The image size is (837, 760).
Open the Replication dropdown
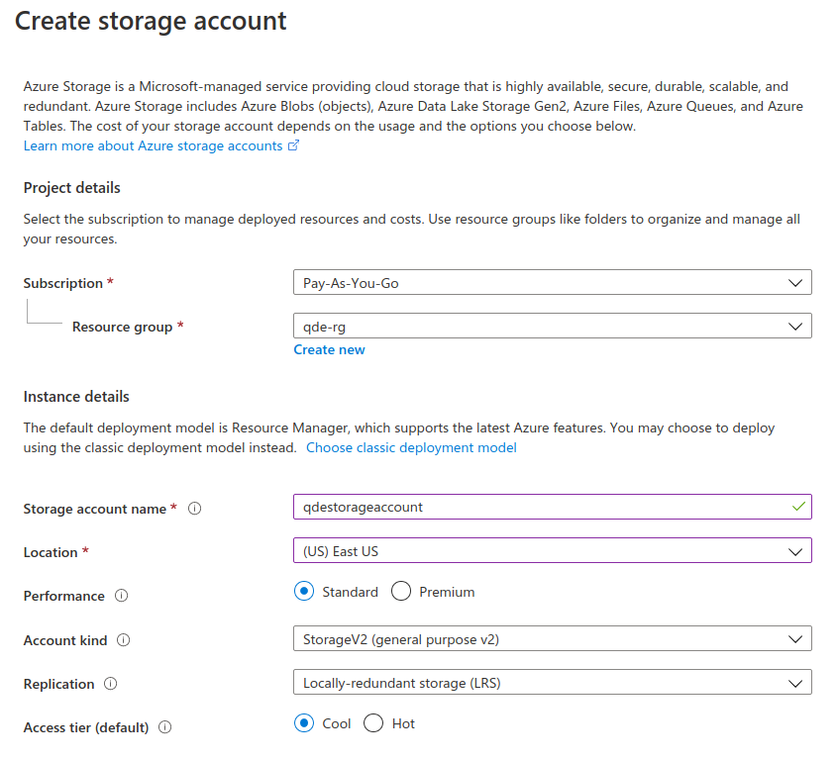pyautogui.click(x=553, y=683)
